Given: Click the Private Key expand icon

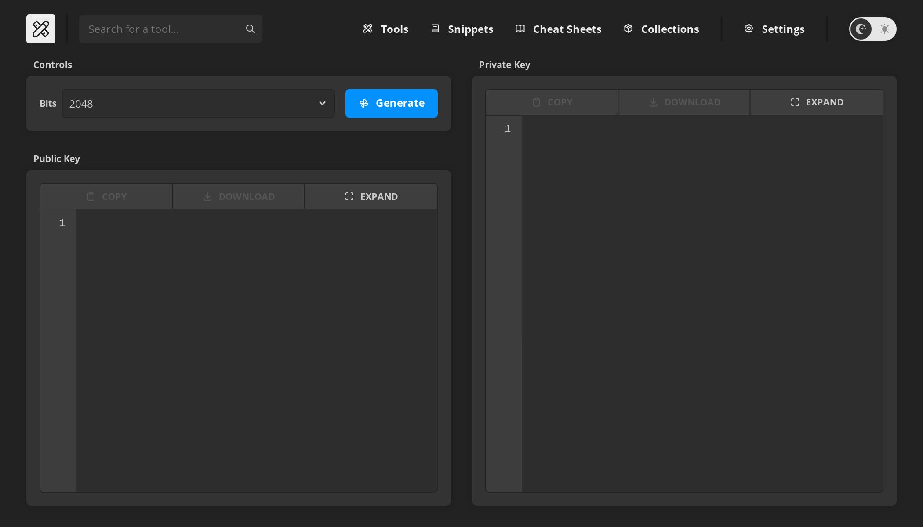Looking at the screenshot, I should click(x=795, y=102).
